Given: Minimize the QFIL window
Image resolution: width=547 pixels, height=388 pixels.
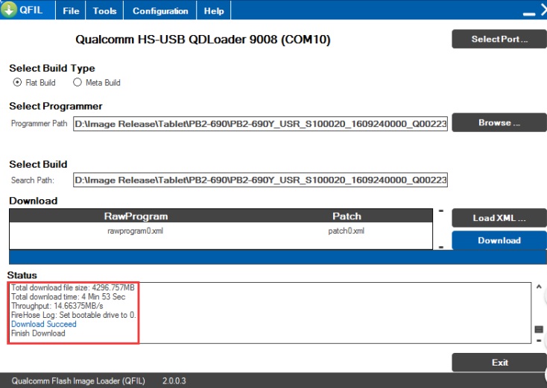Looking at the screenshot, I should click(x=529, y=13).
